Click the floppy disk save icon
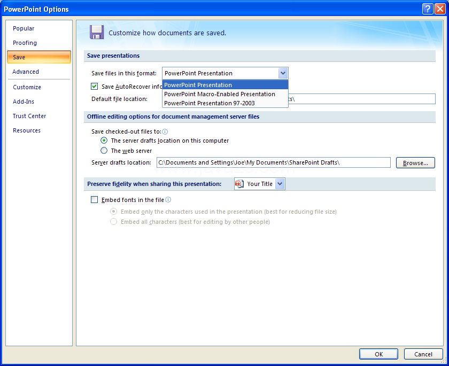Screen dimensions: 449x366 (97, 32)
